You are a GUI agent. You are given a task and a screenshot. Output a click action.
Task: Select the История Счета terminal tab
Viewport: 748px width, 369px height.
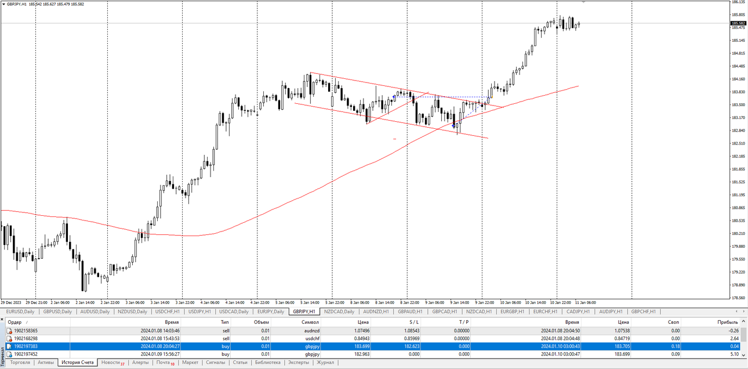78,363
